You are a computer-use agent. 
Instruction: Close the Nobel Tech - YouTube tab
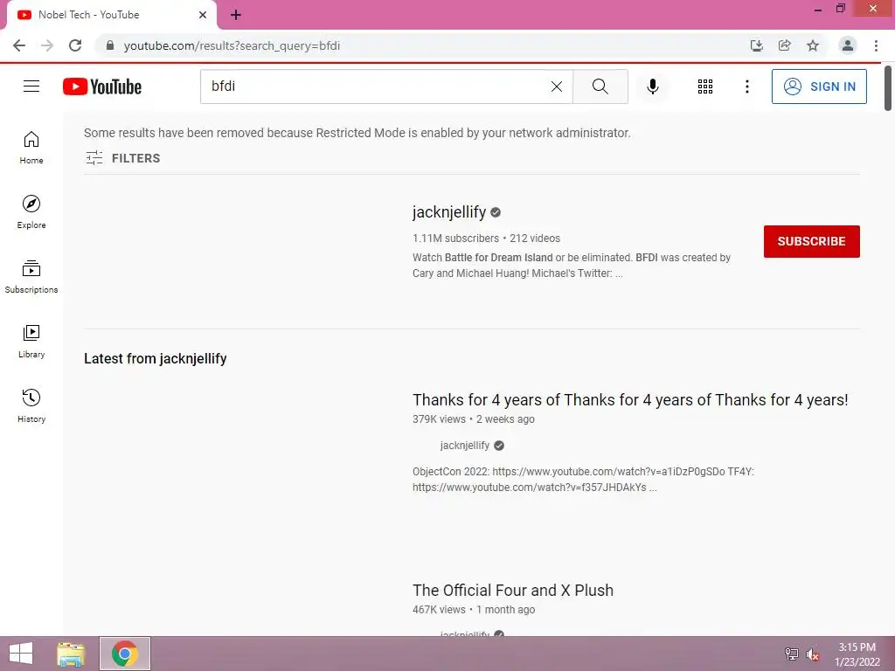tap(202, 15)
